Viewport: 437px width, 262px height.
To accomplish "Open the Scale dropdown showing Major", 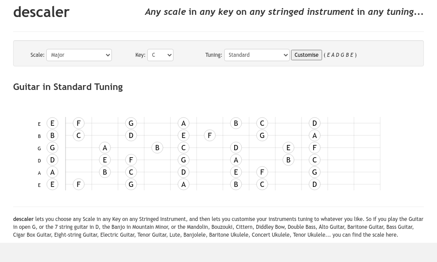I will point(79,55).
